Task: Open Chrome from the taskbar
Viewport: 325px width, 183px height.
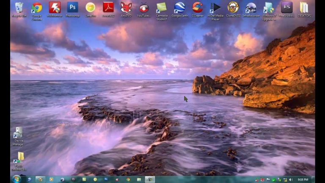Action: point(128,179)
